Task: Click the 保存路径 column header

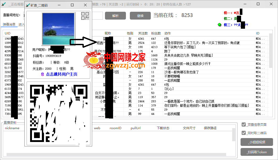Action: 210,128
